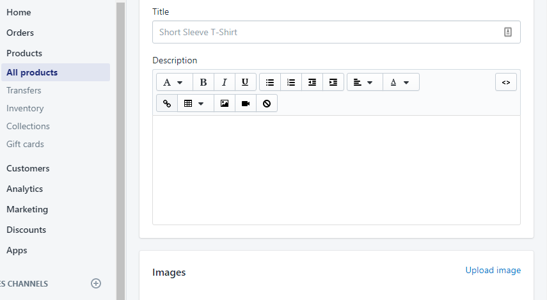547x300 pixels.
Task: Go to Inventory in sidebar
Action: [x=25, y=108]
